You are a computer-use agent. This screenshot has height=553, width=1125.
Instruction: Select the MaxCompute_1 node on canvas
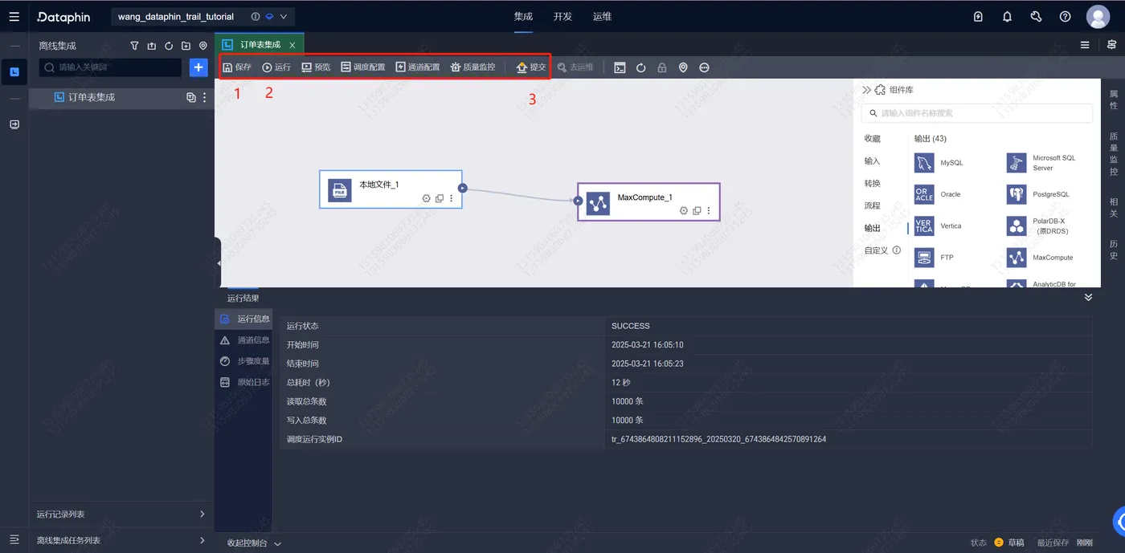(648, 202)
